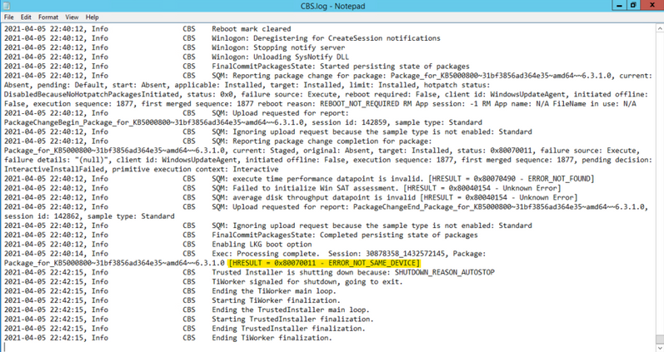Open the File menu

tap(9, 17)
